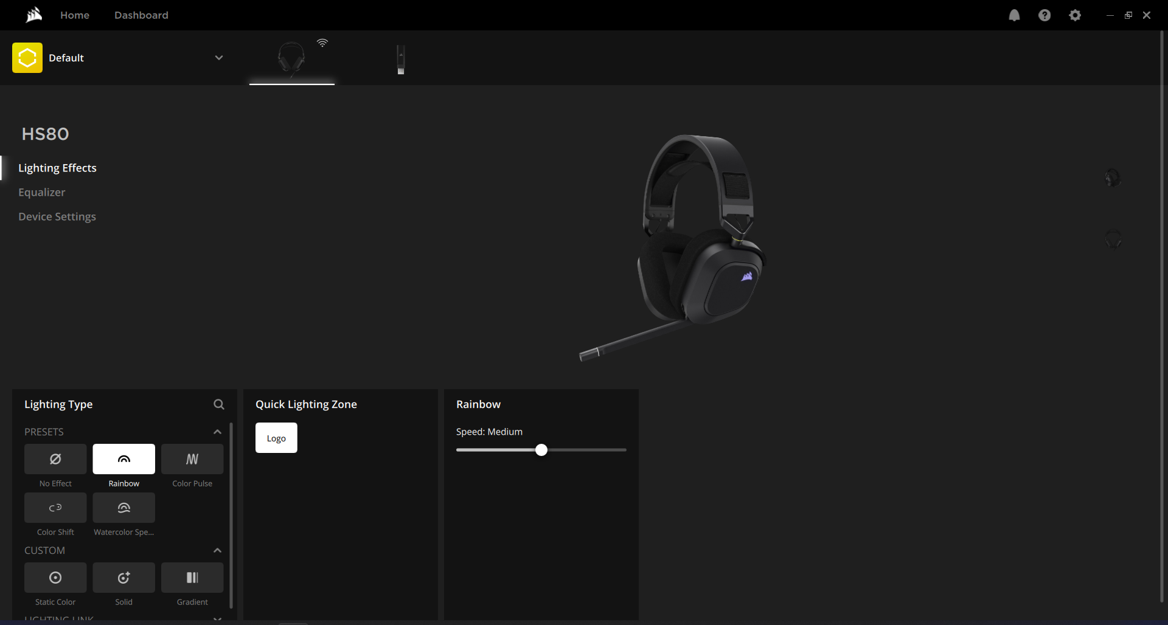
Task: Select the Static Color custom effect
Action: click(x=55, y=578)
